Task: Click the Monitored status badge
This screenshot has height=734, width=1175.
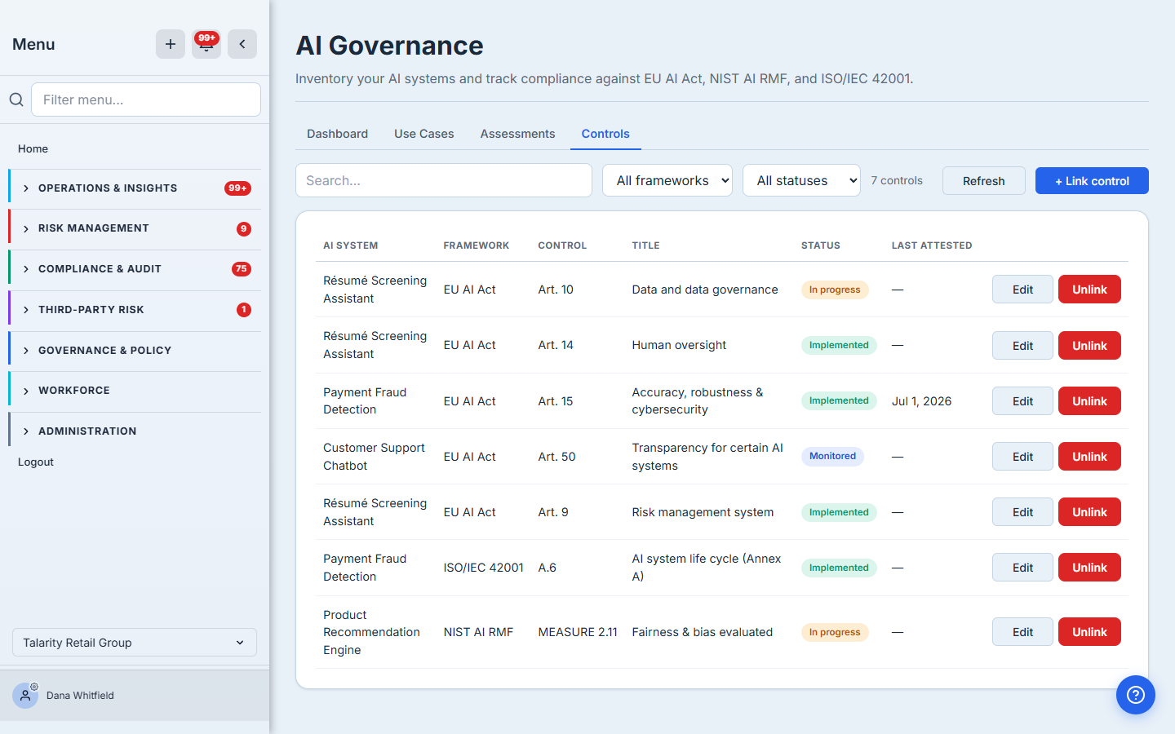Action: [x=832, y=457]
